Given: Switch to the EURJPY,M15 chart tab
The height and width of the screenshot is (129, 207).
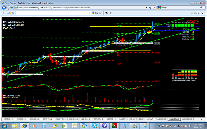Looking at the screenshot, I should 61,119.
